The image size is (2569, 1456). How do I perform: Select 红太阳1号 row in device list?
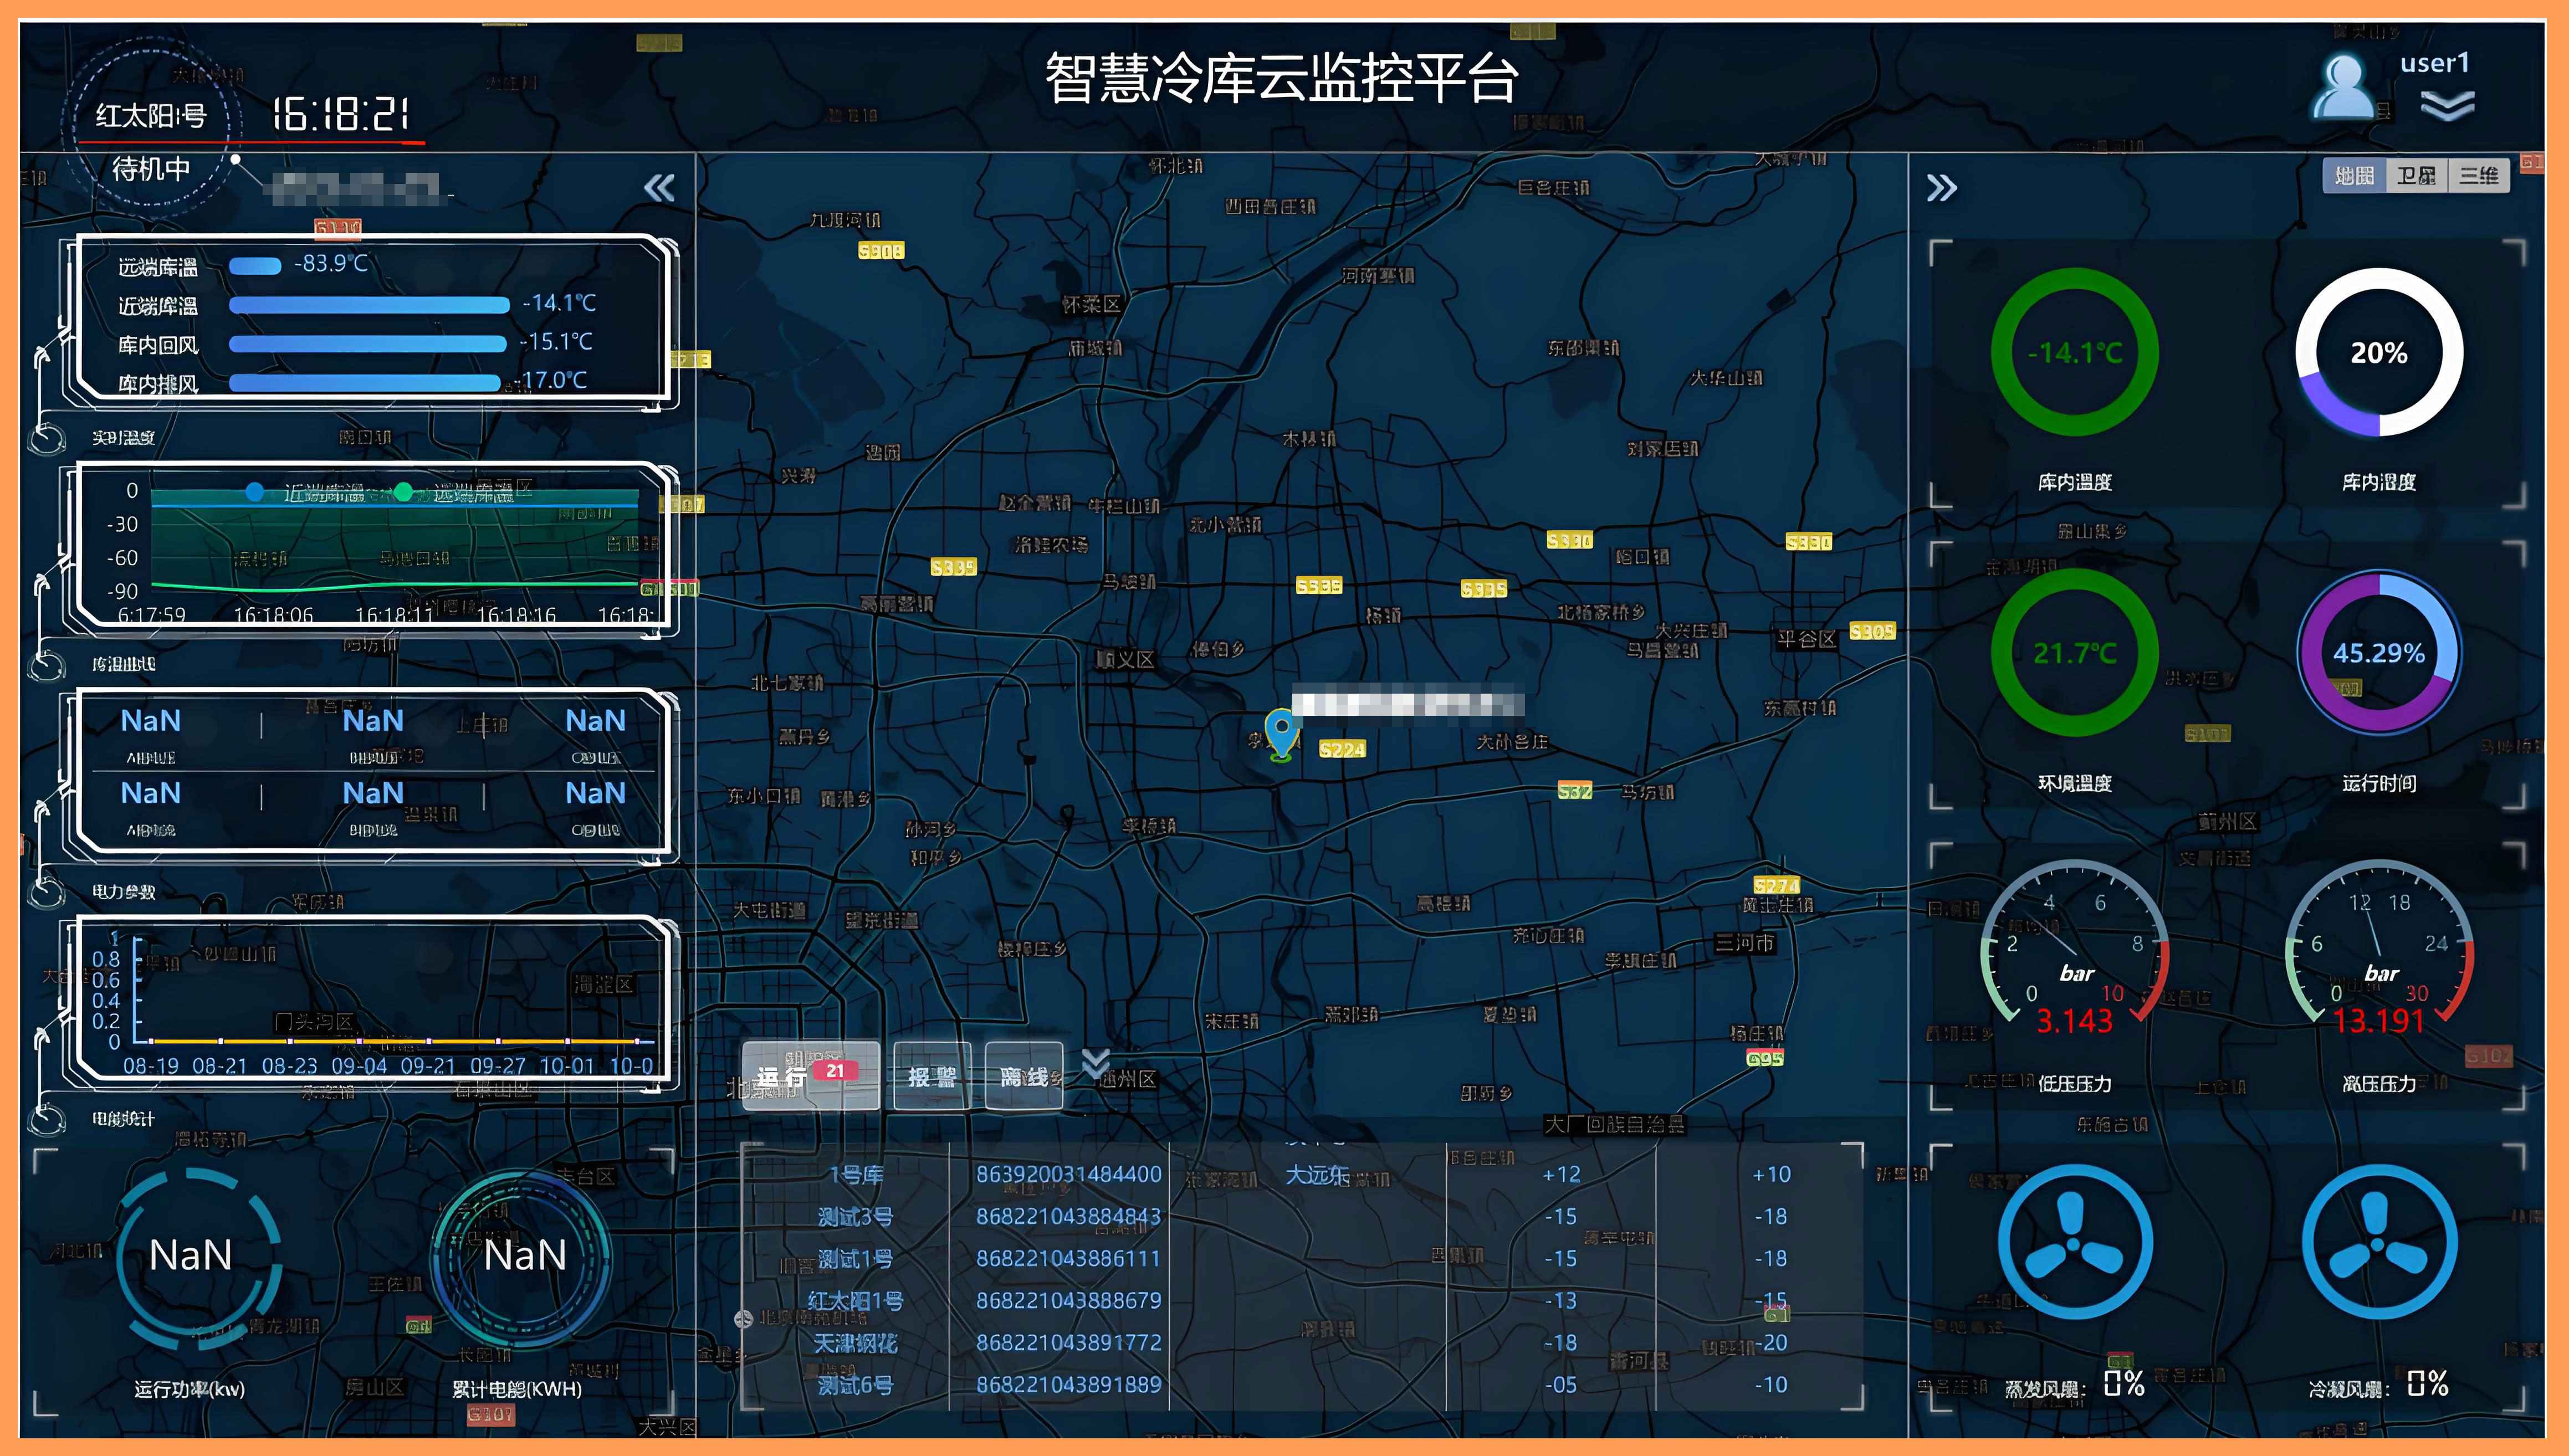click(855, 1300)
